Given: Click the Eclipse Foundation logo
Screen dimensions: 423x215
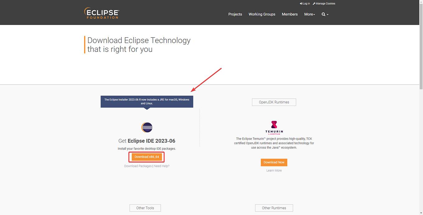Looking at the screenshot, I should click(102, 13).
